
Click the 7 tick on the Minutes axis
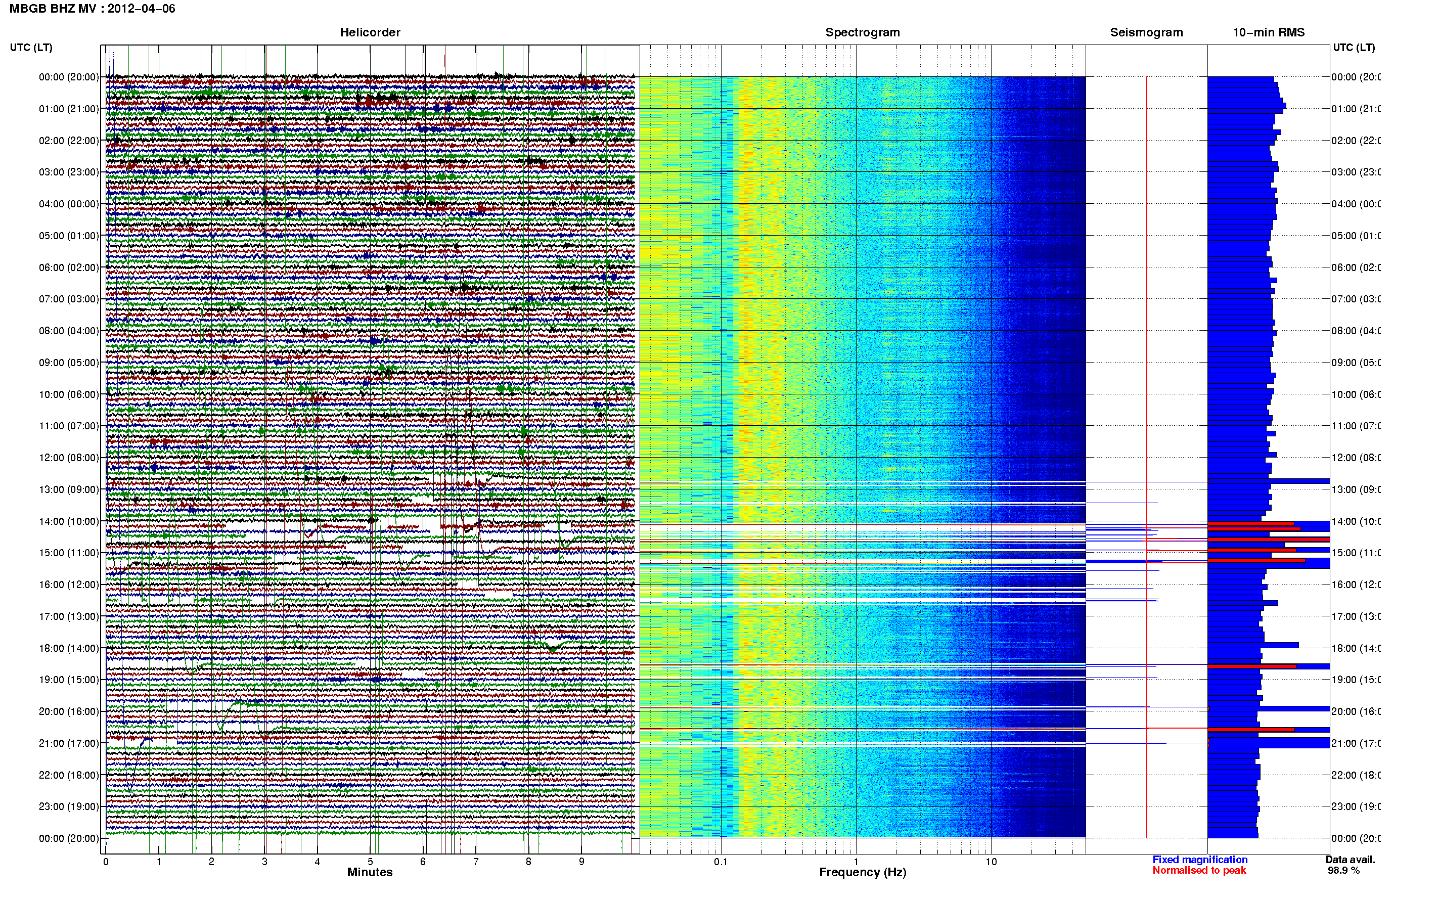(x=476, y=862)
